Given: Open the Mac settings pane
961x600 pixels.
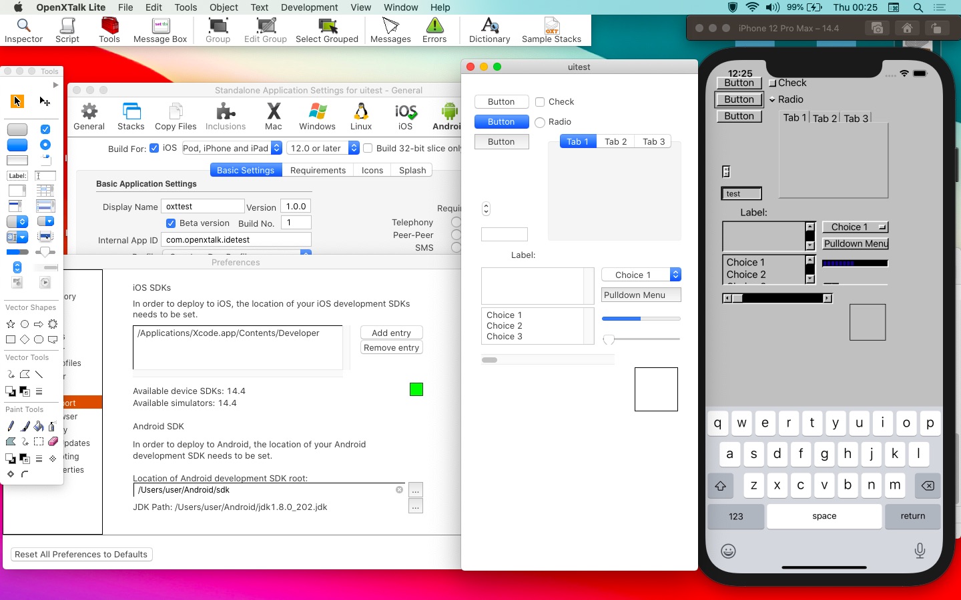Looking at the screenshot, I should (274, 117).
